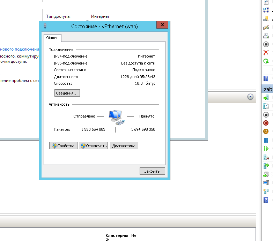Click the Rename text-cursor icon

pos(266,183)
